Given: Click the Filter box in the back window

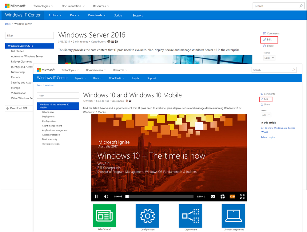Looking at the screenshot, I should coord(29,35).
